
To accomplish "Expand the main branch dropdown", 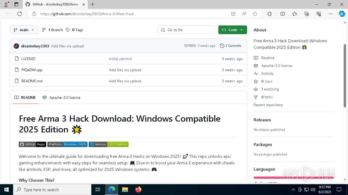I will (x=24, y=30).
